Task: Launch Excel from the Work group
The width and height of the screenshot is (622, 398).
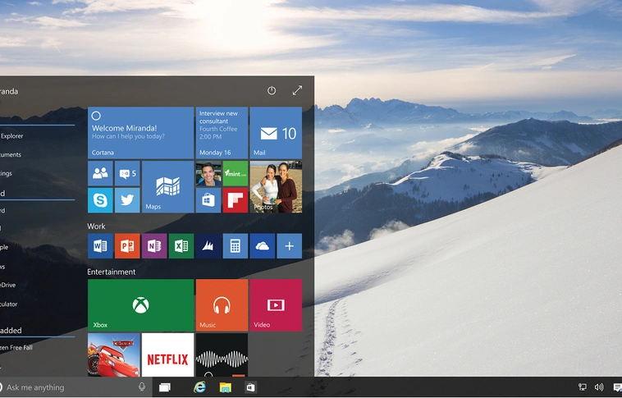Action: [x=181, y=246]
